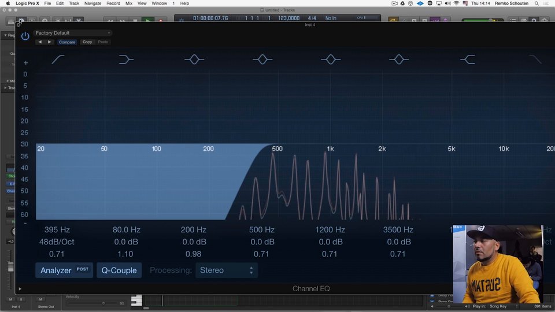Click the 1.10 Q value
Image resolution: width=555 pixels, height=312 pixels.
coord(125,254)
